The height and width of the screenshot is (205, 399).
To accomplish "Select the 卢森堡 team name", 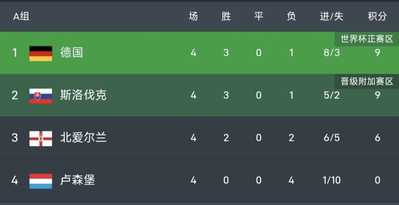I will click(77, 180).
